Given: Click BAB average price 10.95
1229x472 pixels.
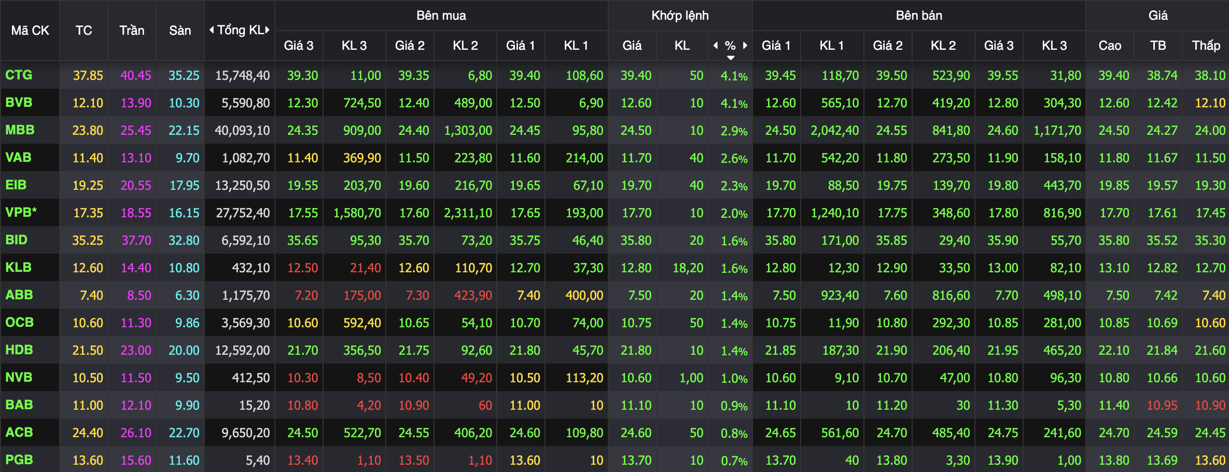Looking at the screenshot, I should pos(1162,406).
